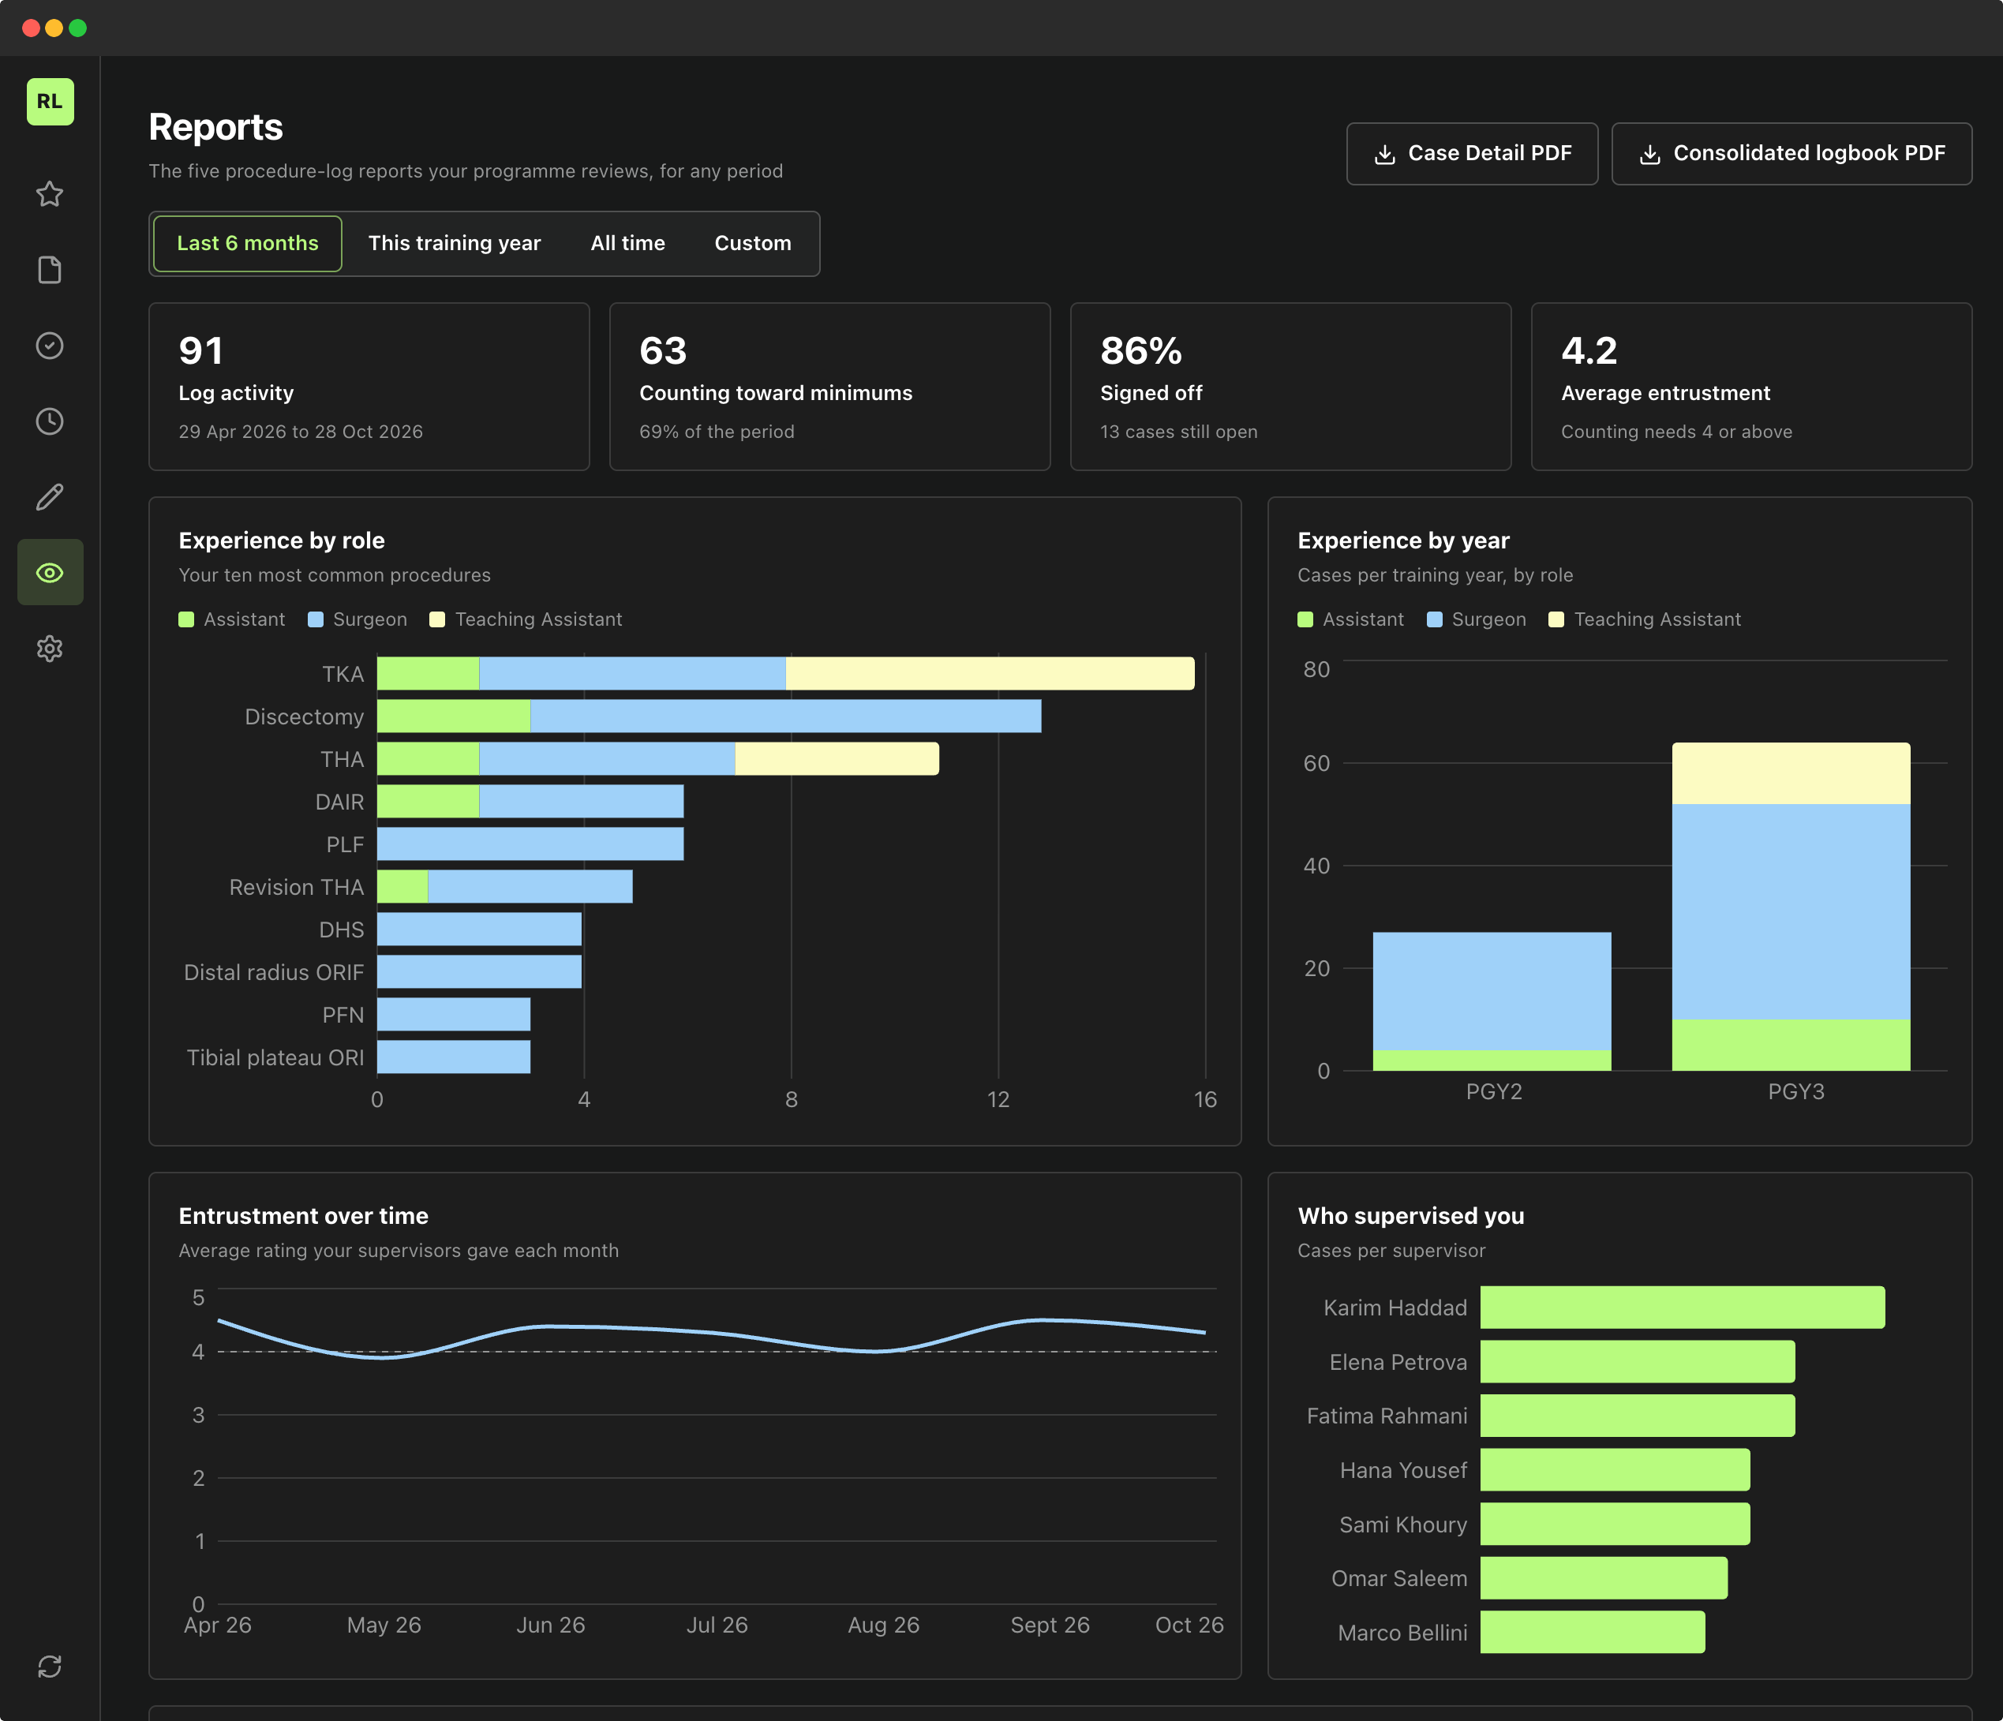Toggle Surgeon legend in Experience by year
Viewport: 2003px width, 1721px height.
click(x=1476, y=619)
